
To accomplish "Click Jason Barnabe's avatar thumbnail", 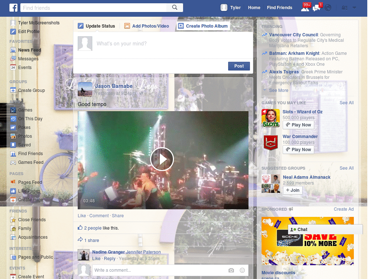I will coord(85,89).
